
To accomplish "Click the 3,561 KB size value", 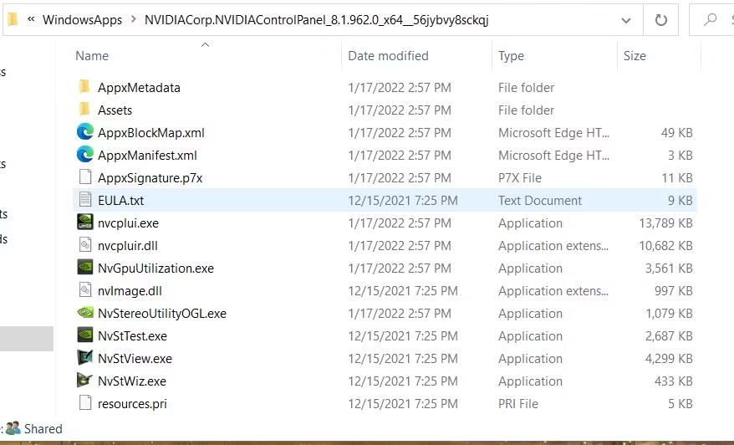I will coord(669,269).
